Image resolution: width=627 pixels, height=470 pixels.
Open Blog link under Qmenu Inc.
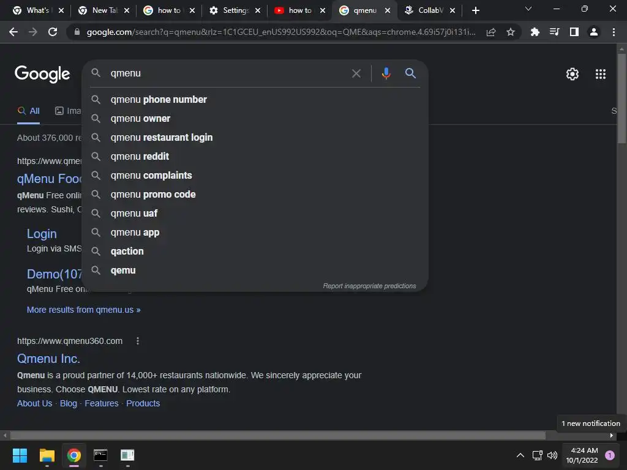coord(69,403)
